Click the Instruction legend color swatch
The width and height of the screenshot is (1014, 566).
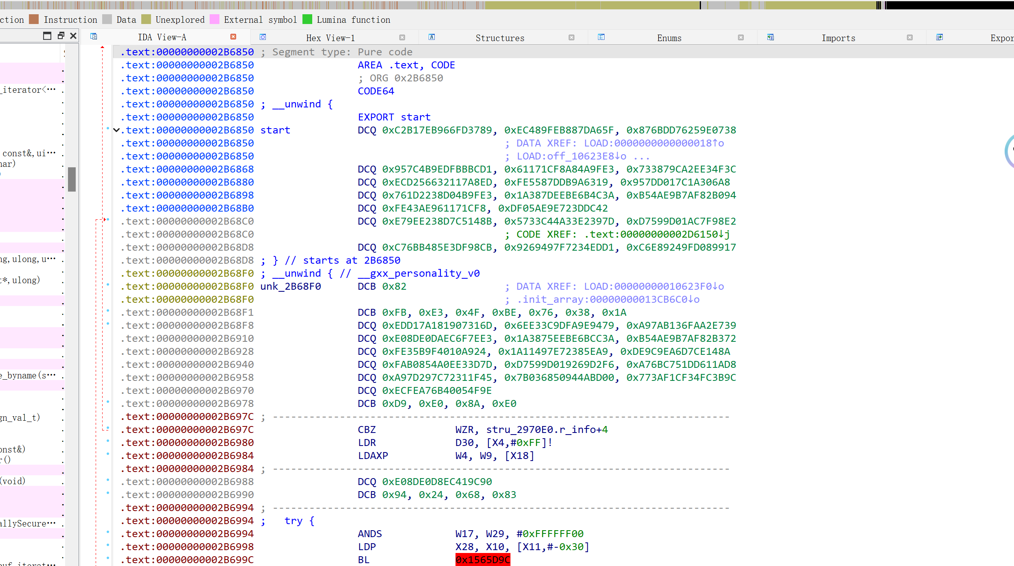pyautogui.click(x=34, y=20)
